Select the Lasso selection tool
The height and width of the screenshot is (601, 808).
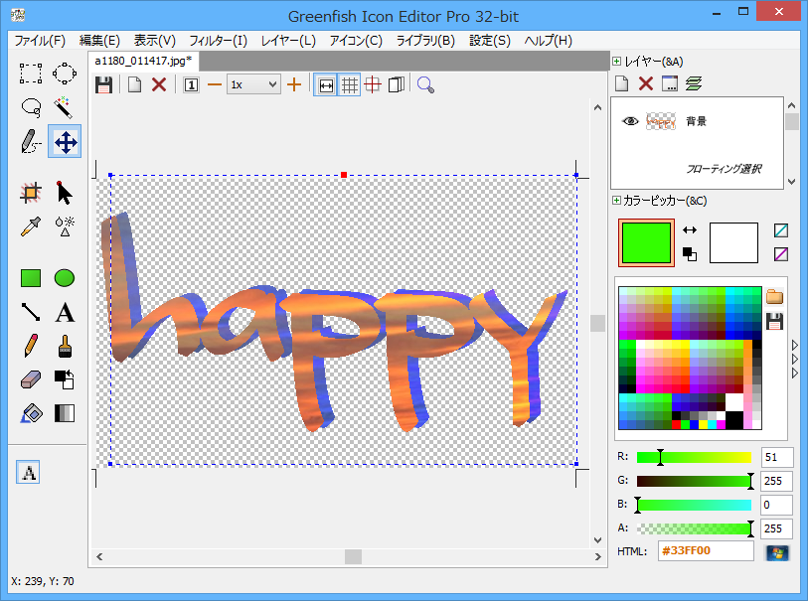(x=31, y=106)
